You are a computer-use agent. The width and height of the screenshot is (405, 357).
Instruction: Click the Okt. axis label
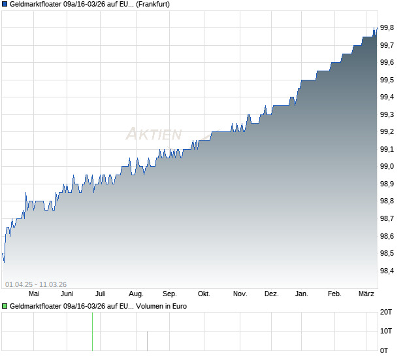point(204,294)
